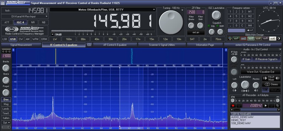The image size is (283, 131).
Task: Expand the DX-Kanal HI-Res-Input dropdown
Action: [x=46, y=17]
